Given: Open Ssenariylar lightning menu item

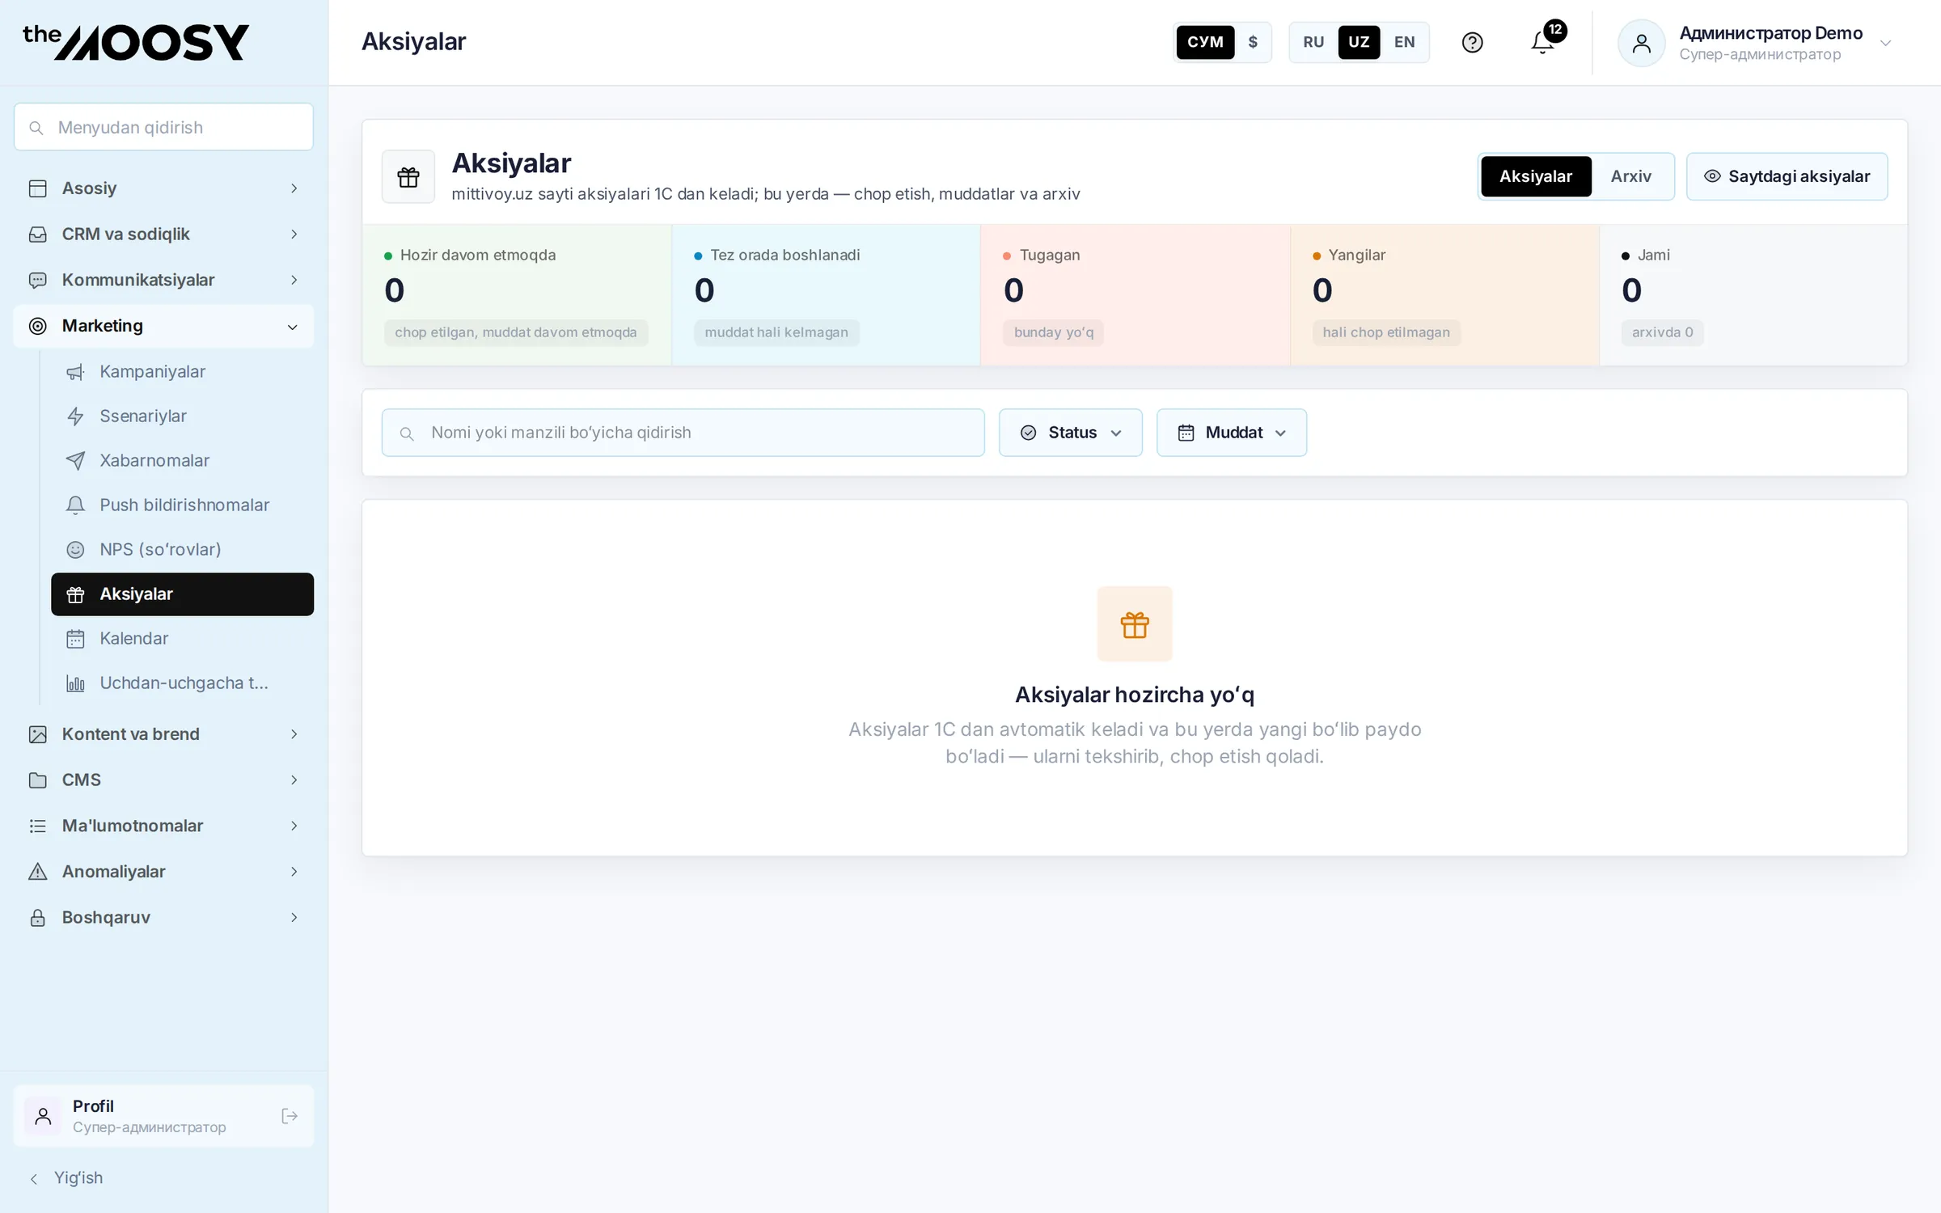Looking at the screenshot, I should tap(182, 416).
